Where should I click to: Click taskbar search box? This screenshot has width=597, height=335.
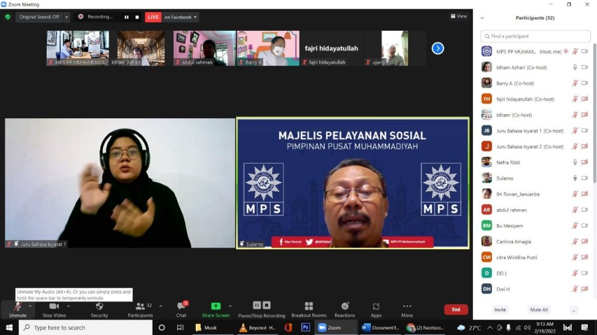coord(86,327)
